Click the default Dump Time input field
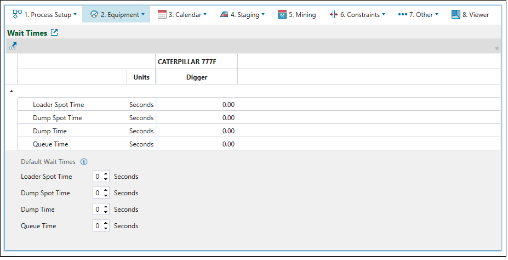The height and width of the screenshot is (260, 508). (x=98, y=210)
